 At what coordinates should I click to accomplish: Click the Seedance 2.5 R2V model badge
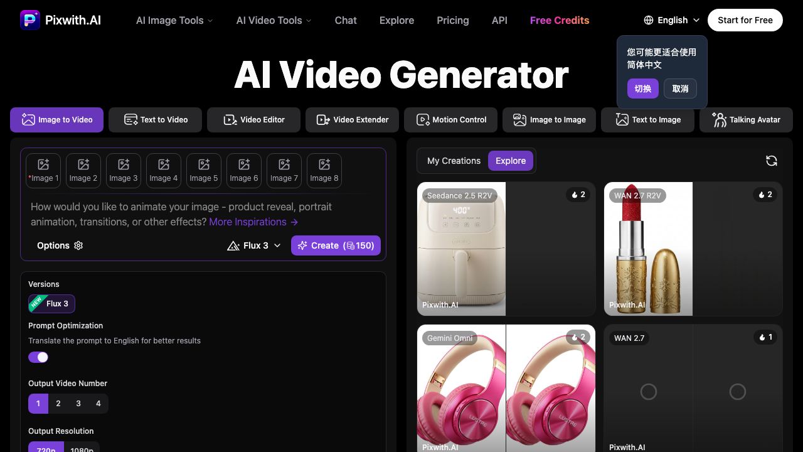pyautogui.click(x=460, y=195)
